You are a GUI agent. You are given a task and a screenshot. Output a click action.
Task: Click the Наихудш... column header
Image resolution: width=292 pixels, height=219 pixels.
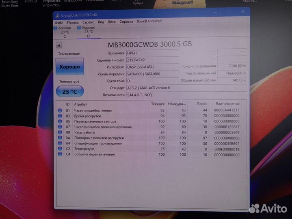click(x=177, y=104)
